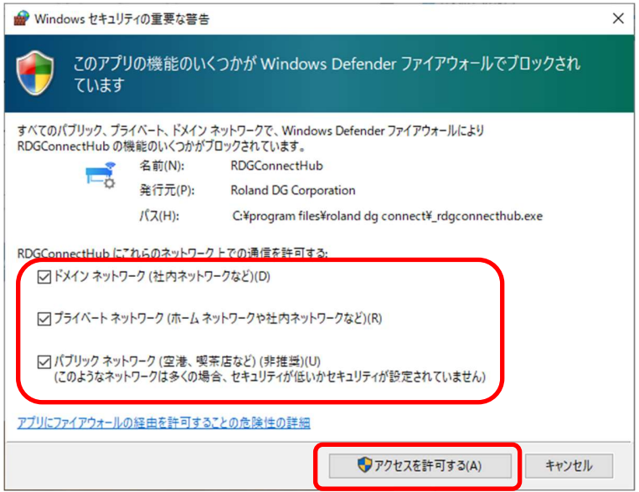Viewport: 639px width, 492px height.
Task: Close the Windows security alert dialog
Action: (x=618, y=18)
